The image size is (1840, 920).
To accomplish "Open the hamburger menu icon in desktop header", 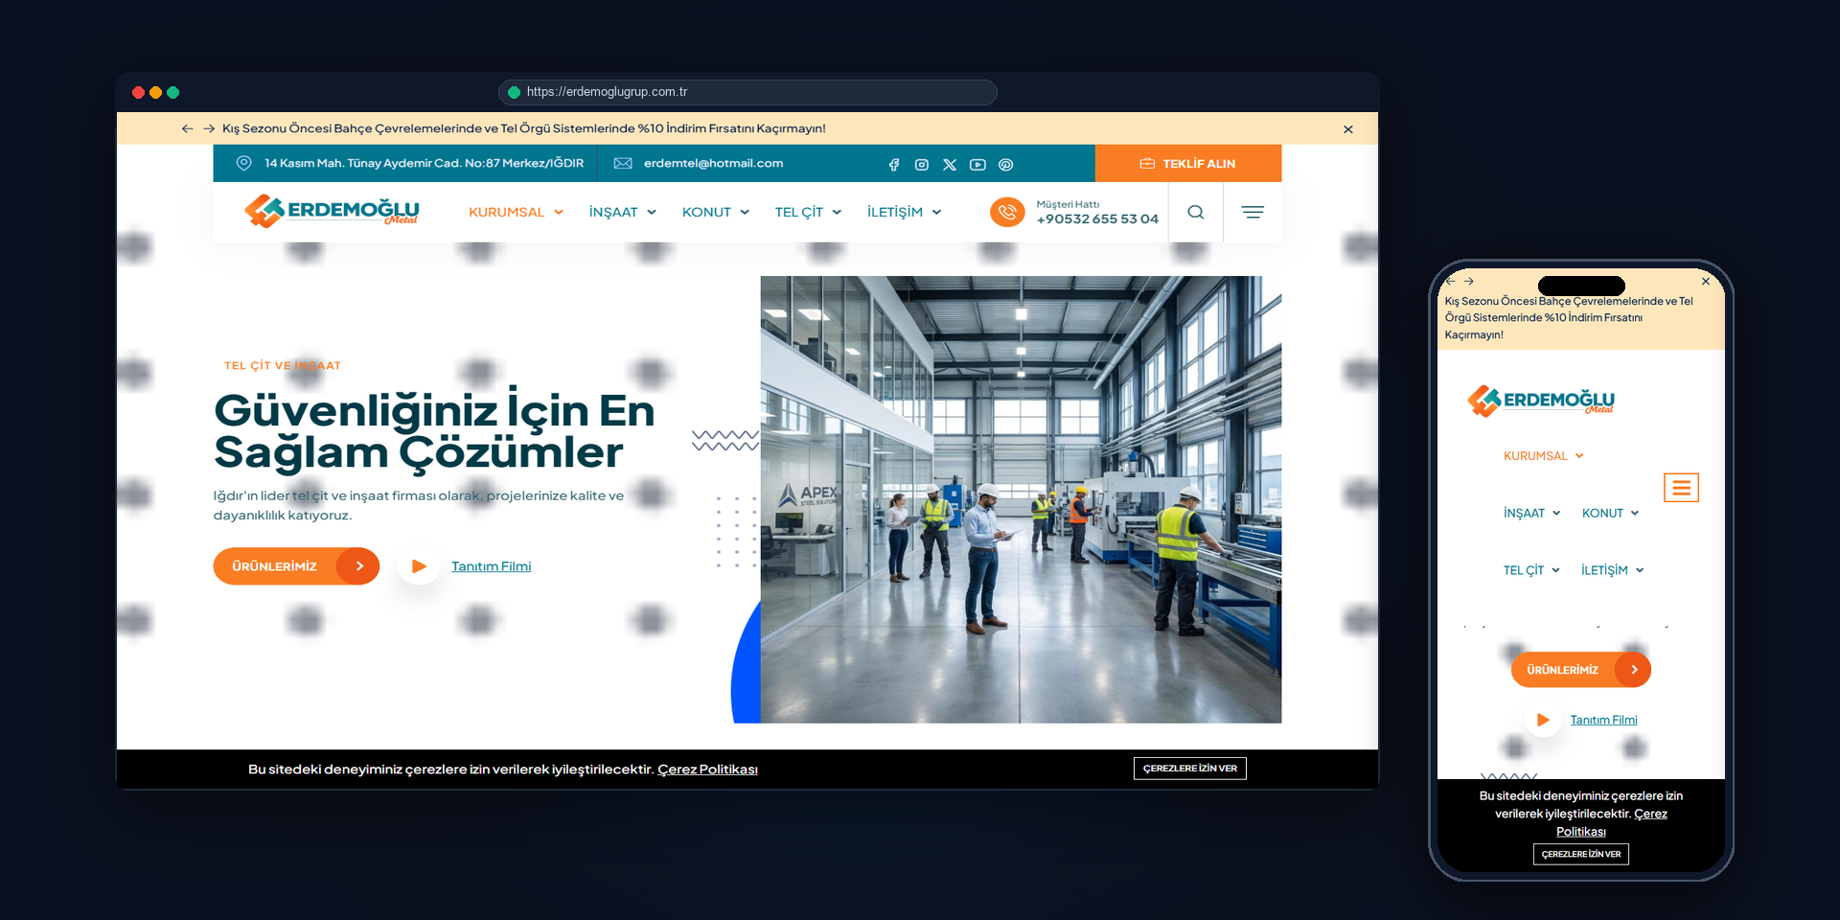I will coord(1253,212).
